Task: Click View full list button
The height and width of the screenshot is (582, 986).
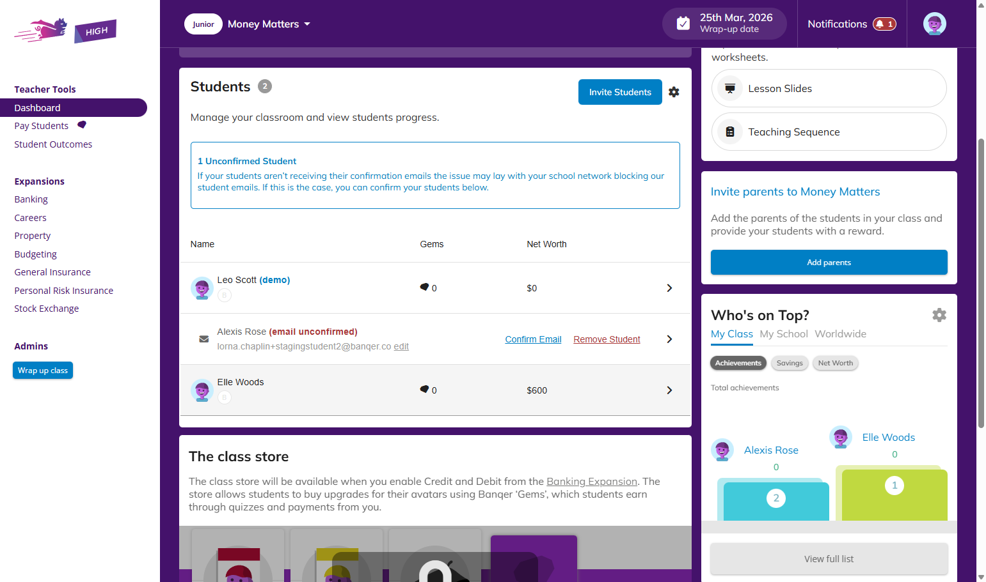Action: click(x=829, y=559)
